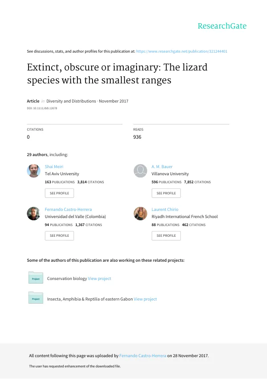Open View project for eastern Gabon

[145, 299]
